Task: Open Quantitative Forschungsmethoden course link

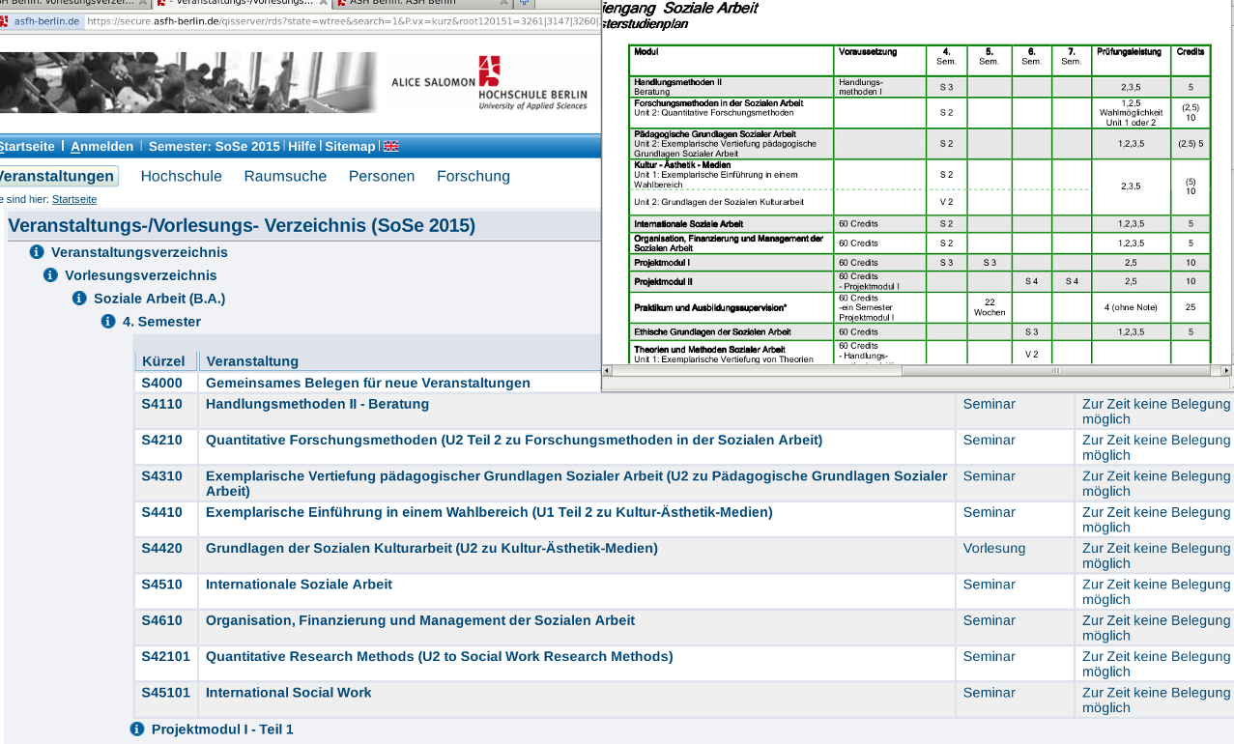Action: 514,440
